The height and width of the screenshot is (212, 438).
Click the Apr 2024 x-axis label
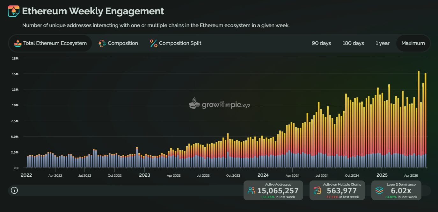(x=293, y=175)
